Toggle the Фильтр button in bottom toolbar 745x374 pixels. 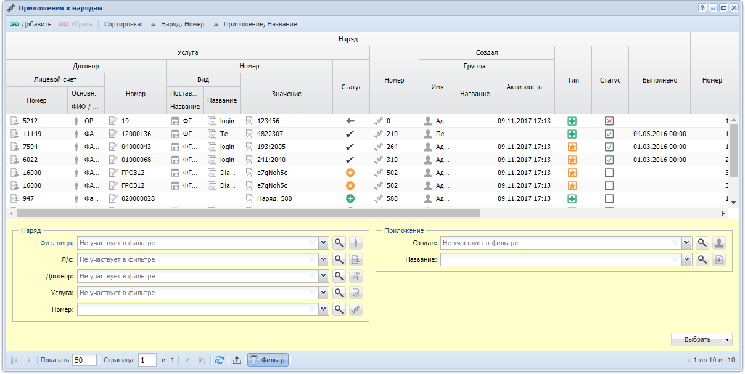pos(268,360)
